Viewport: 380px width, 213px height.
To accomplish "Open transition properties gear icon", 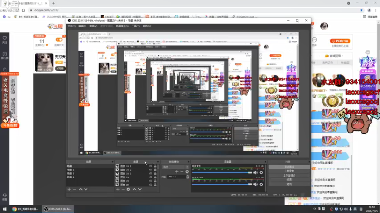I will 187,172.
